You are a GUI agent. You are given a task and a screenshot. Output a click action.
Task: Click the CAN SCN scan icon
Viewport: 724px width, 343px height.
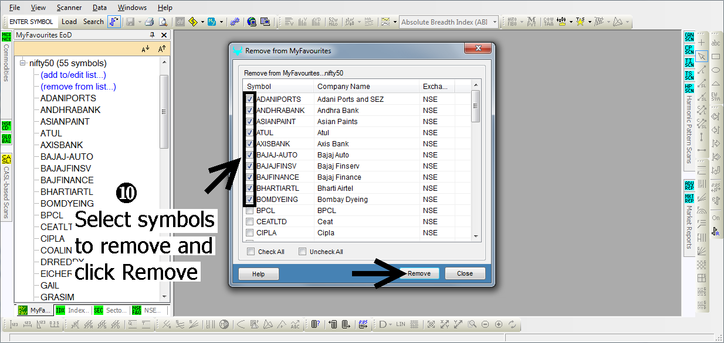[x=689, y=38]
